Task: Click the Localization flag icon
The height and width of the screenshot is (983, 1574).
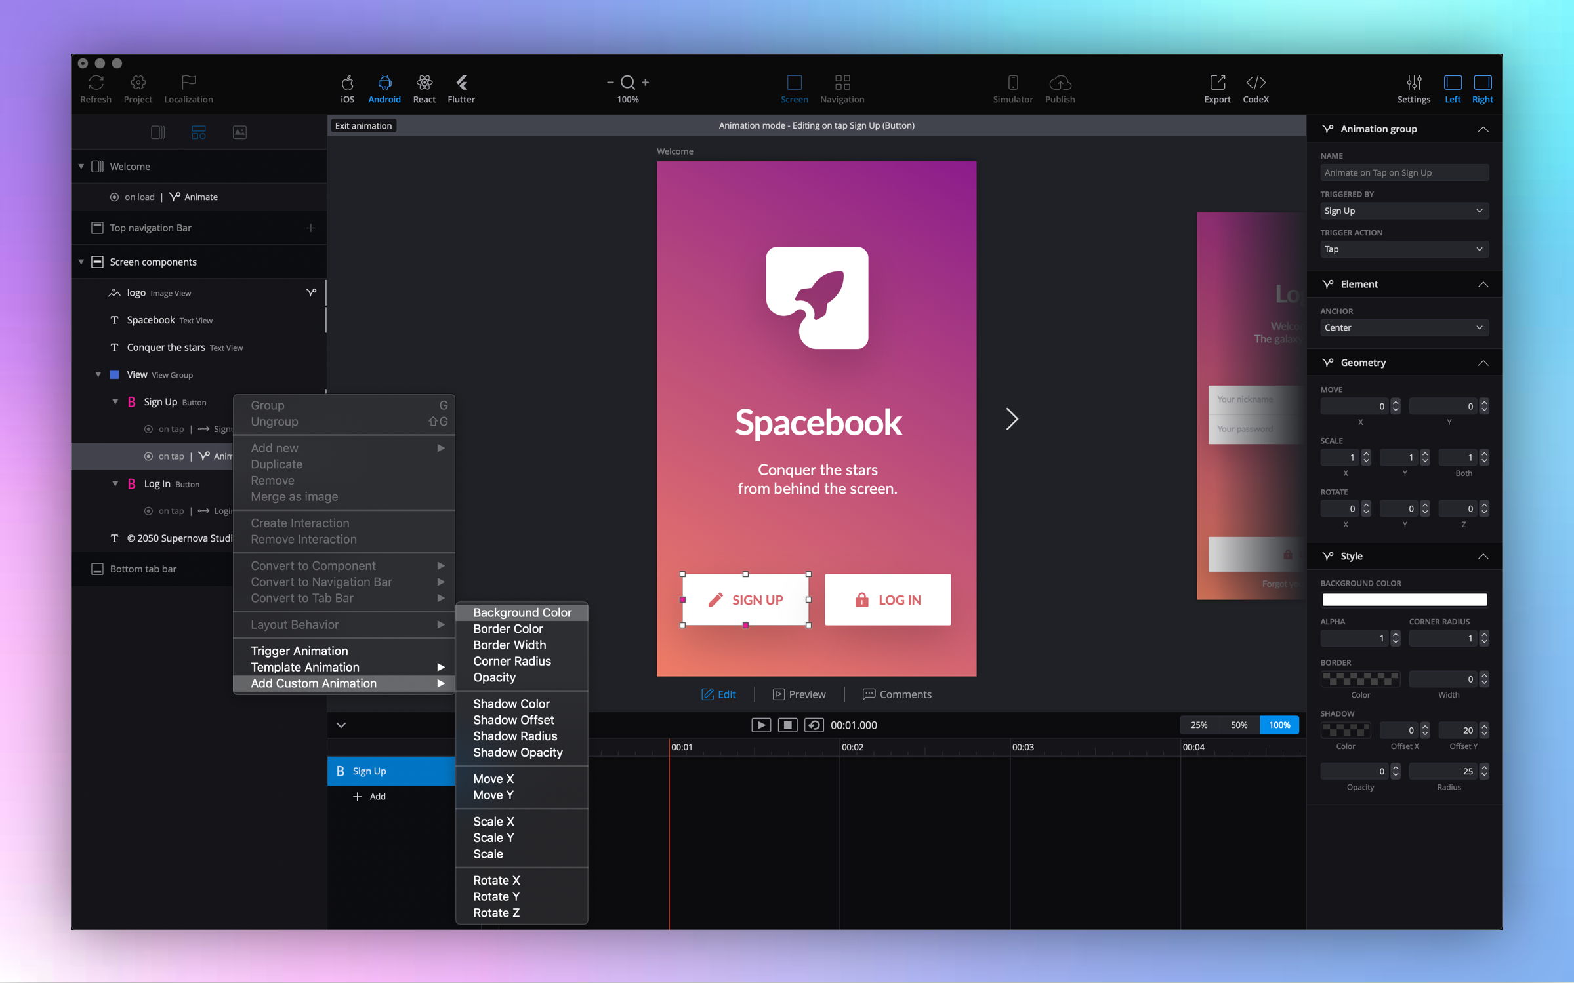Action: [188, 83]
